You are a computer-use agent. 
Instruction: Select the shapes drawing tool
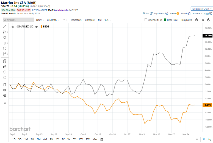coord(5,37)
